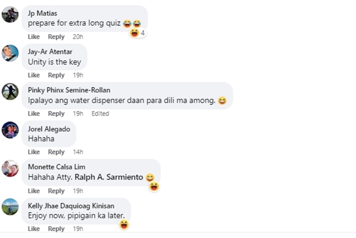Reply to Jorel Alegado's Hahaha comment
Image resolution: width=356 pixels, height=238 pixels.
coord(56,152)
